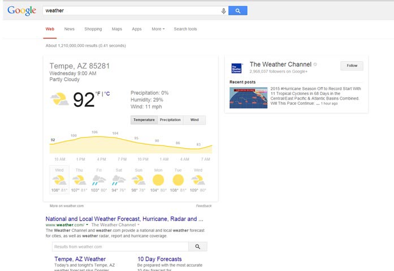
Task: Open dropdown arrow next to www.weather.com URL
Action: pyautogui.click(x=87, y=225)
